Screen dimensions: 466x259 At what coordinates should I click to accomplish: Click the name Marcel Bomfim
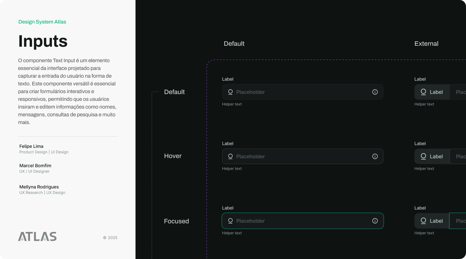[x=35, y=166]
